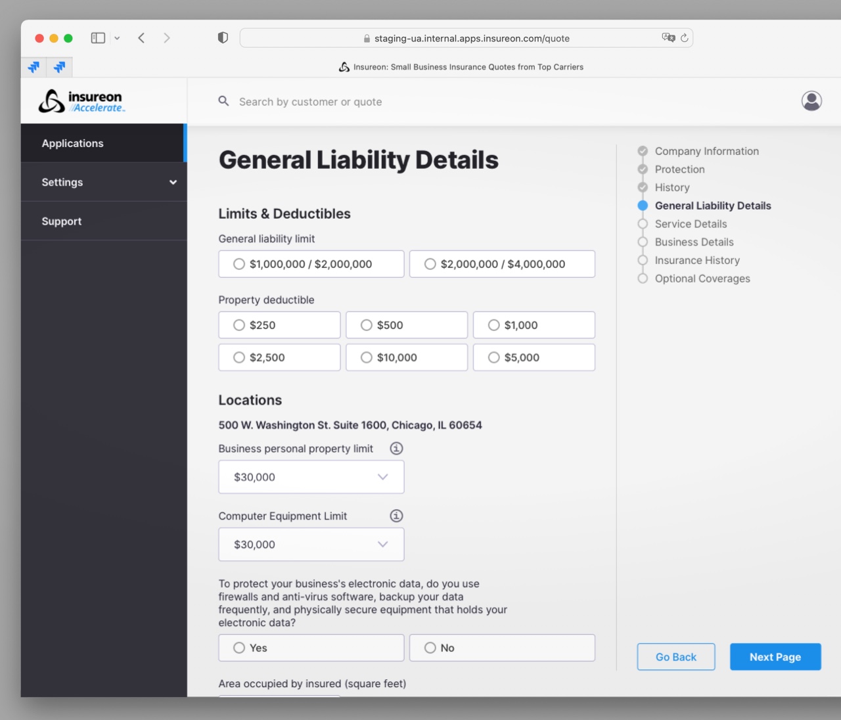Screen dimensions: 841x720
Task: Click info icon beside Computer Equipment Limit
Action: point(396,516)
